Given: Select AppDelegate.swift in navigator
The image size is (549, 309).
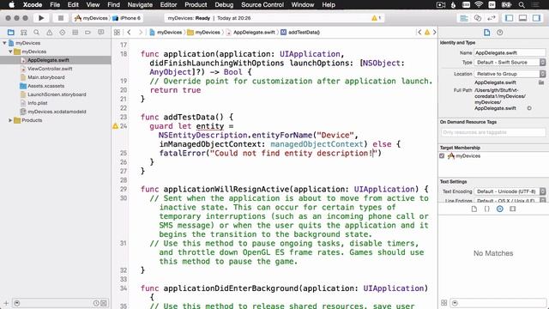Looking at the screenshot, I should pyautogui.click(x=48, y=60).
